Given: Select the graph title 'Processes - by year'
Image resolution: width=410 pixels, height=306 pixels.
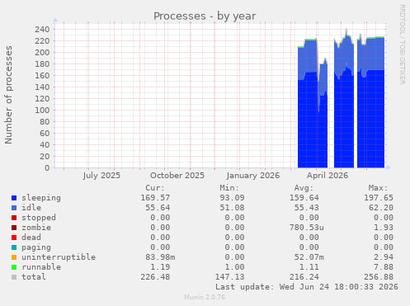Looking at the screenshot, I should point(205,16).
